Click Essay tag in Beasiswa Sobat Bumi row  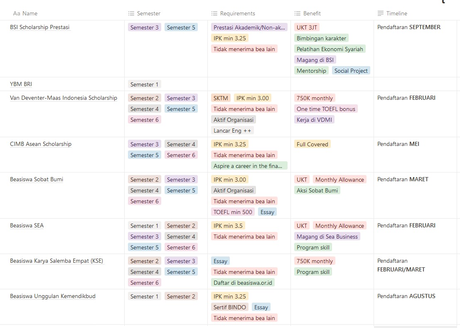click(267, 212)
